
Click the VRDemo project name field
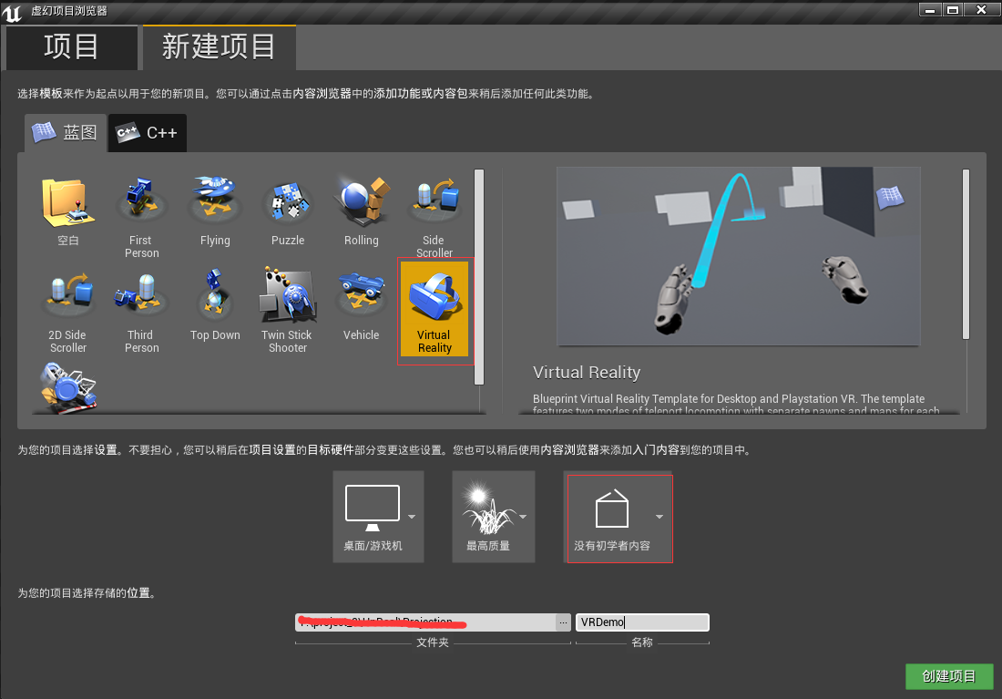(x=641, y=622)
